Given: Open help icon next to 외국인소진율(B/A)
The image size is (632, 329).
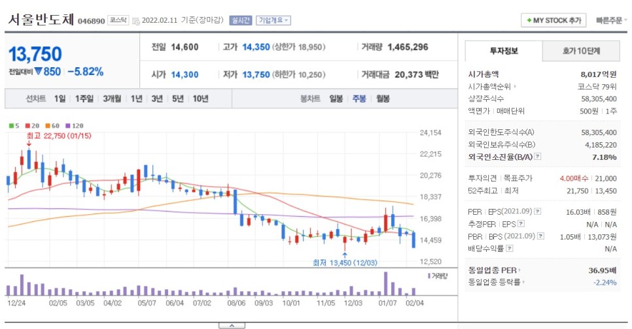Looking at the screenshot, I should pyautogui.click(x=538, y=157).
